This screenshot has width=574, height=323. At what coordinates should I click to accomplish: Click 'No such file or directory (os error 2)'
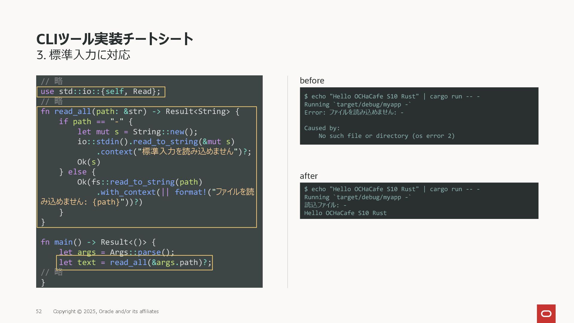[x=387, y=136]
